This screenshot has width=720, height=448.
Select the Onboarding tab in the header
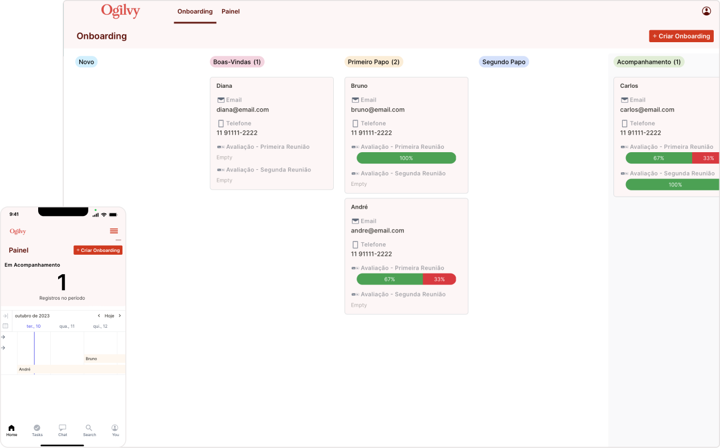pos(195,11)
